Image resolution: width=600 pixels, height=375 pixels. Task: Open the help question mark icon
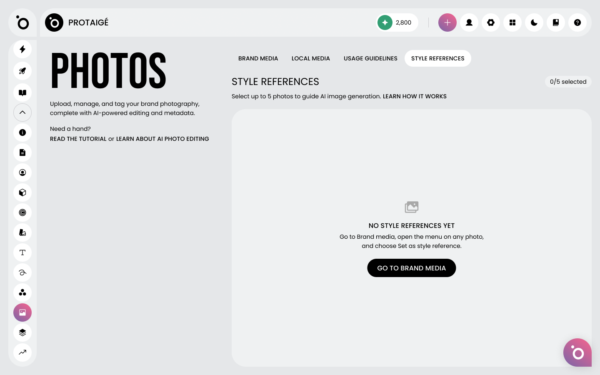(x=577, y=22)
